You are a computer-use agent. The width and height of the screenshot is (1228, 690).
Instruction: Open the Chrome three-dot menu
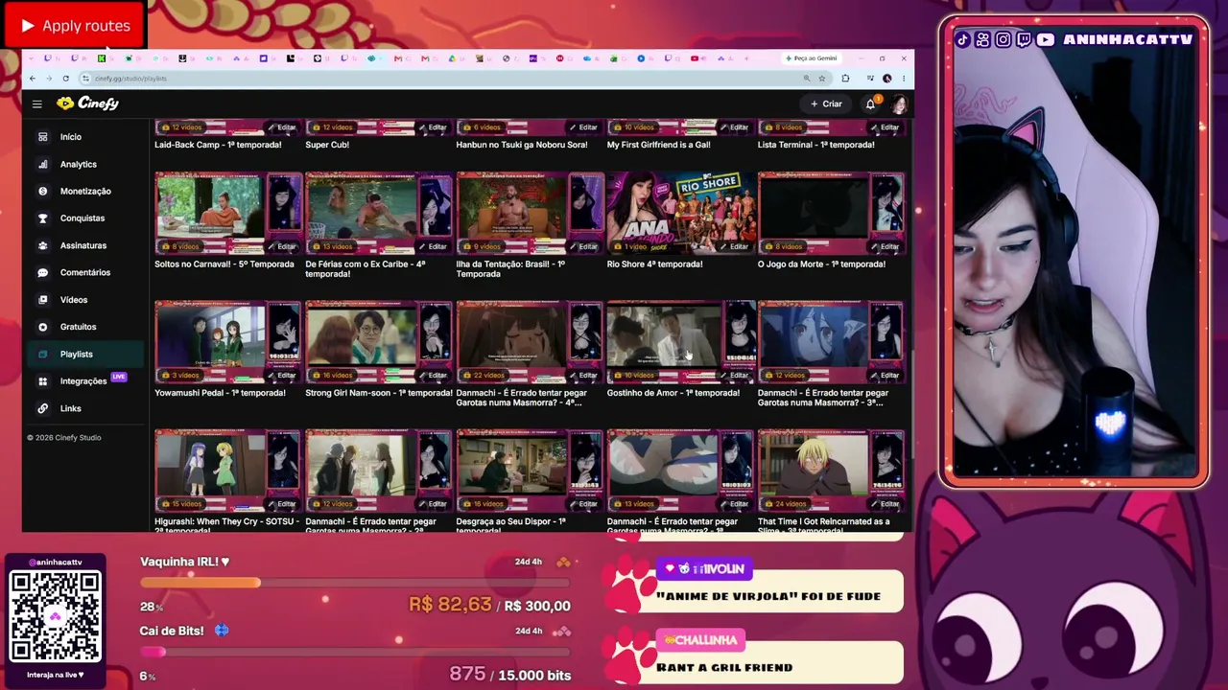[x=903, y=79]
